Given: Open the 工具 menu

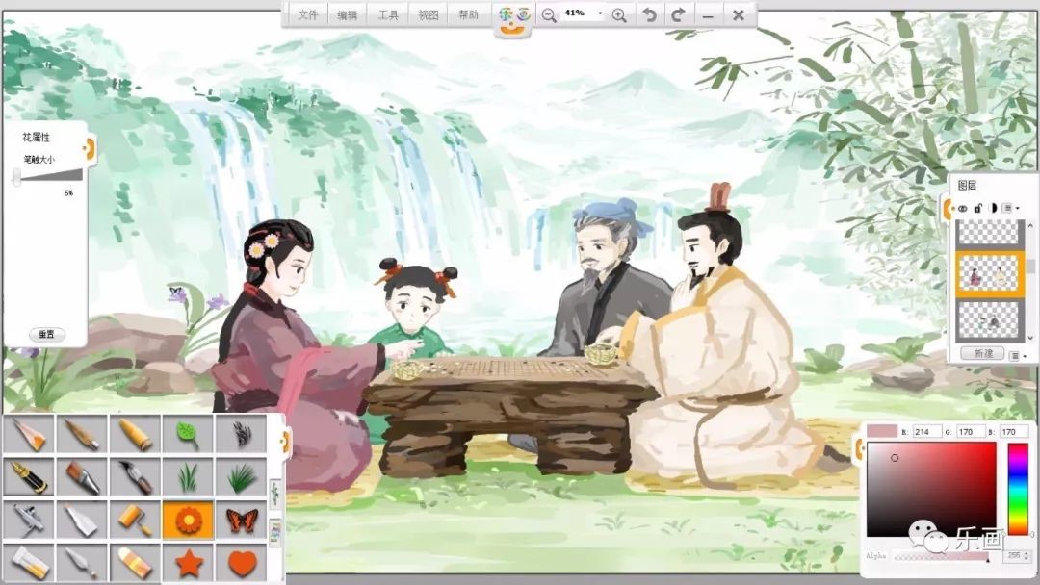Looking at the screenshot, I should pos(388,15).
